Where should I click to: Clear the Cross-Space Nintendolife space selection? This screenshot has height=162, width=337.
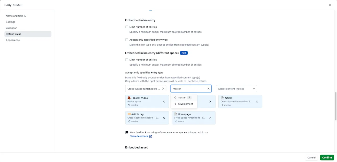(163, 89)
